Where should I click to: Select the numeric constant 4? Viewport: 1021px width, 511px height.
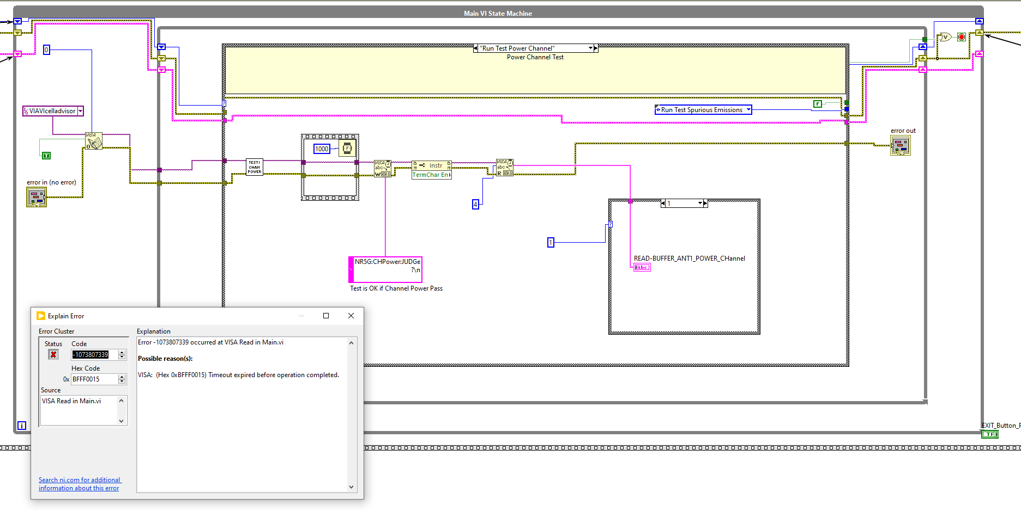point(475,205)
